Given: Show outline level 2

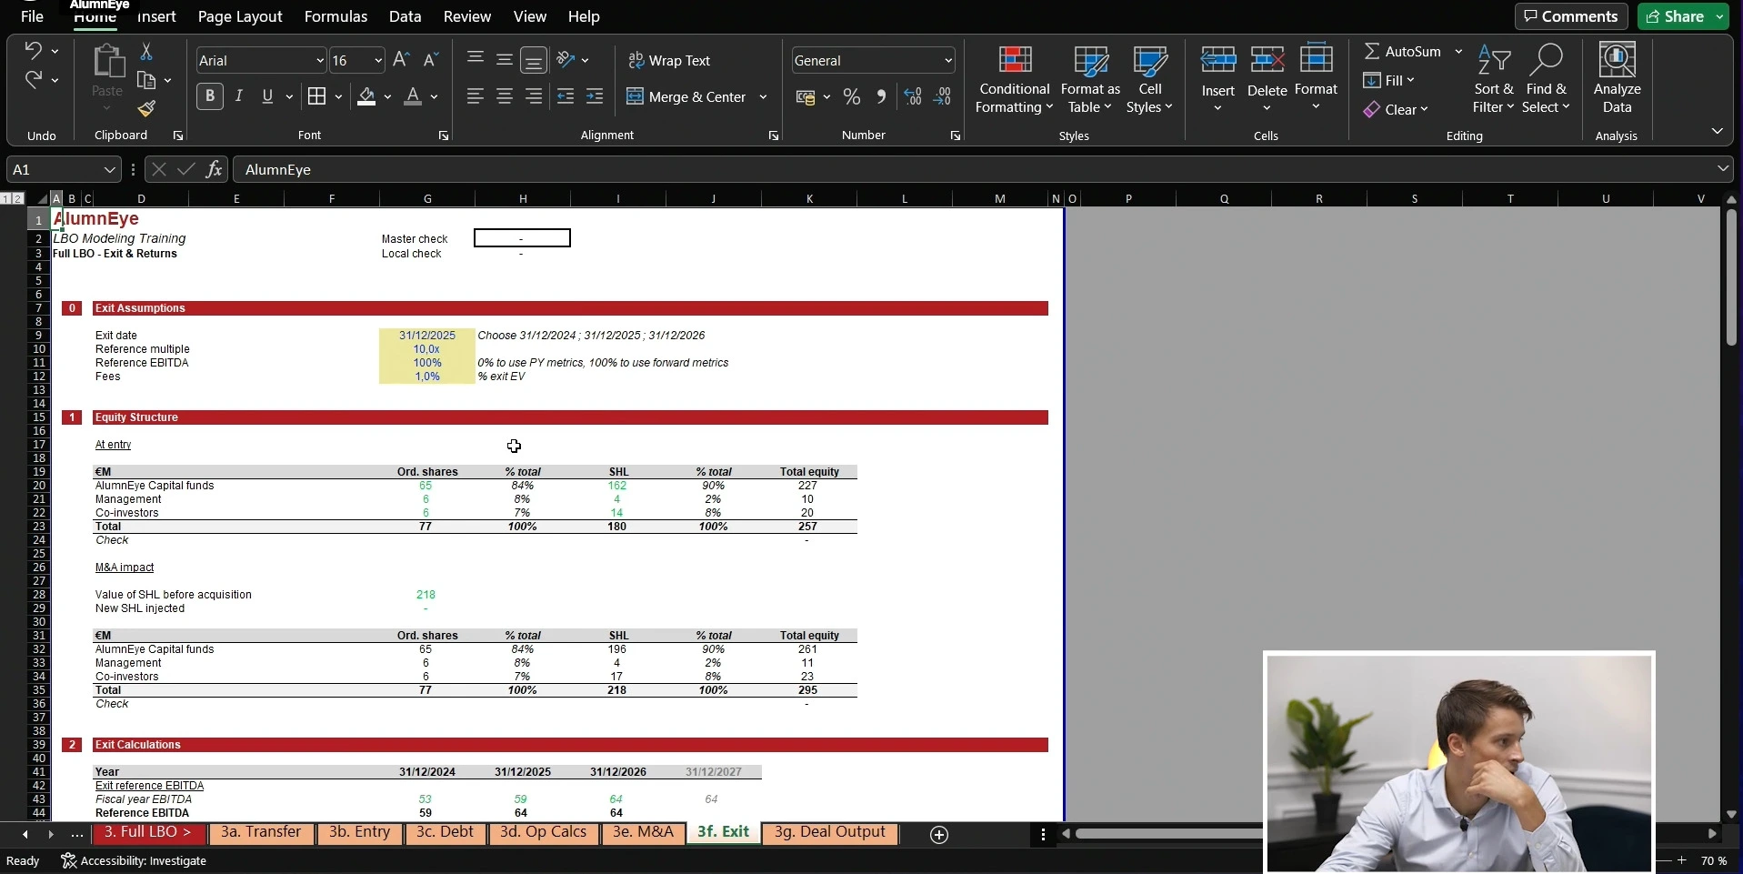Looking at the screenshot, I should pyautogui.click(x=18, y=198).
